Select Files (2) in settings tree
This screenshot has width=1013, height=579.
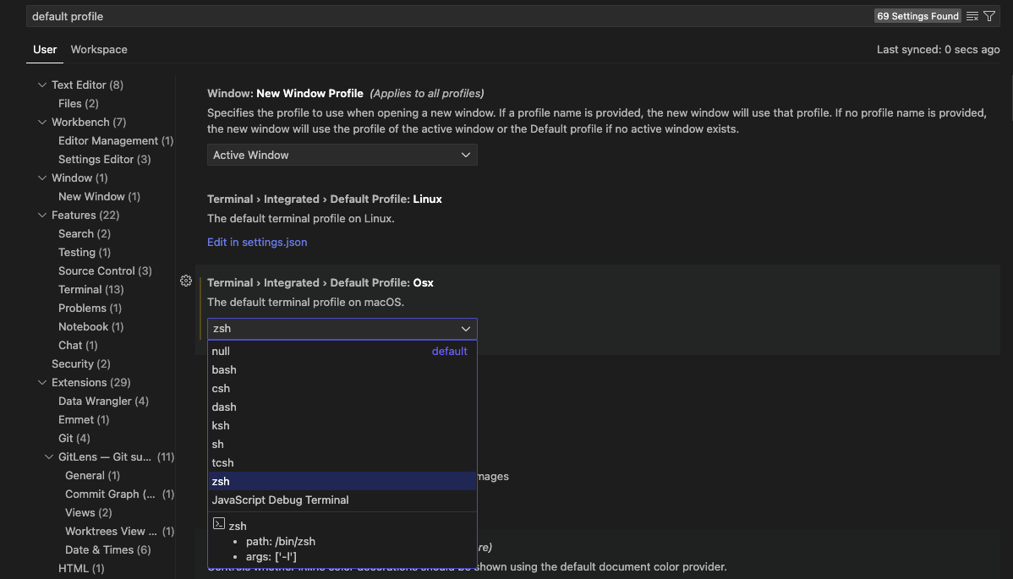[78, 103]
